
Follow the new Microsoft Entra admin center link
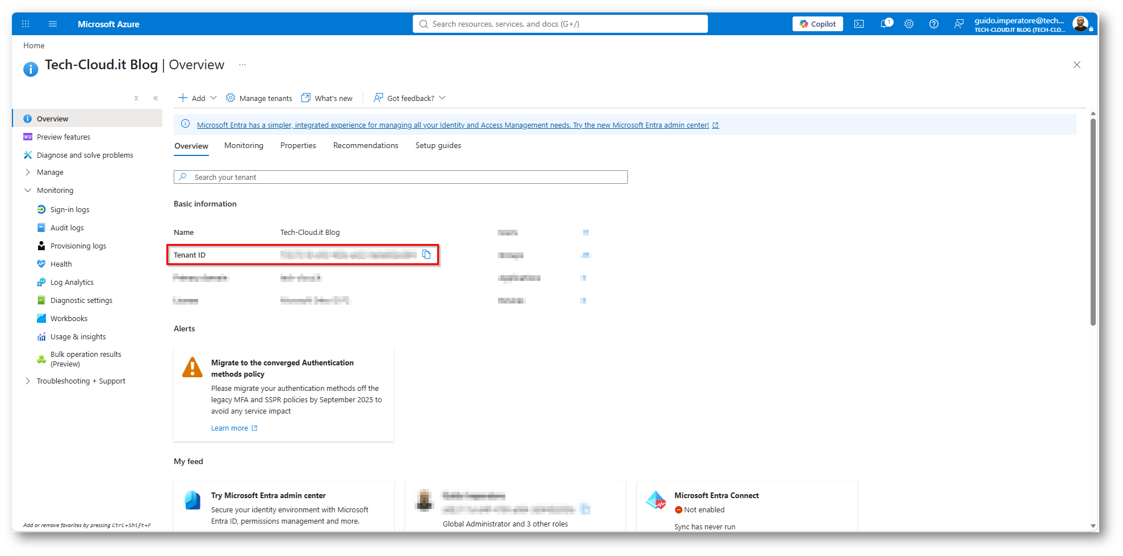(x=458, y=125)
